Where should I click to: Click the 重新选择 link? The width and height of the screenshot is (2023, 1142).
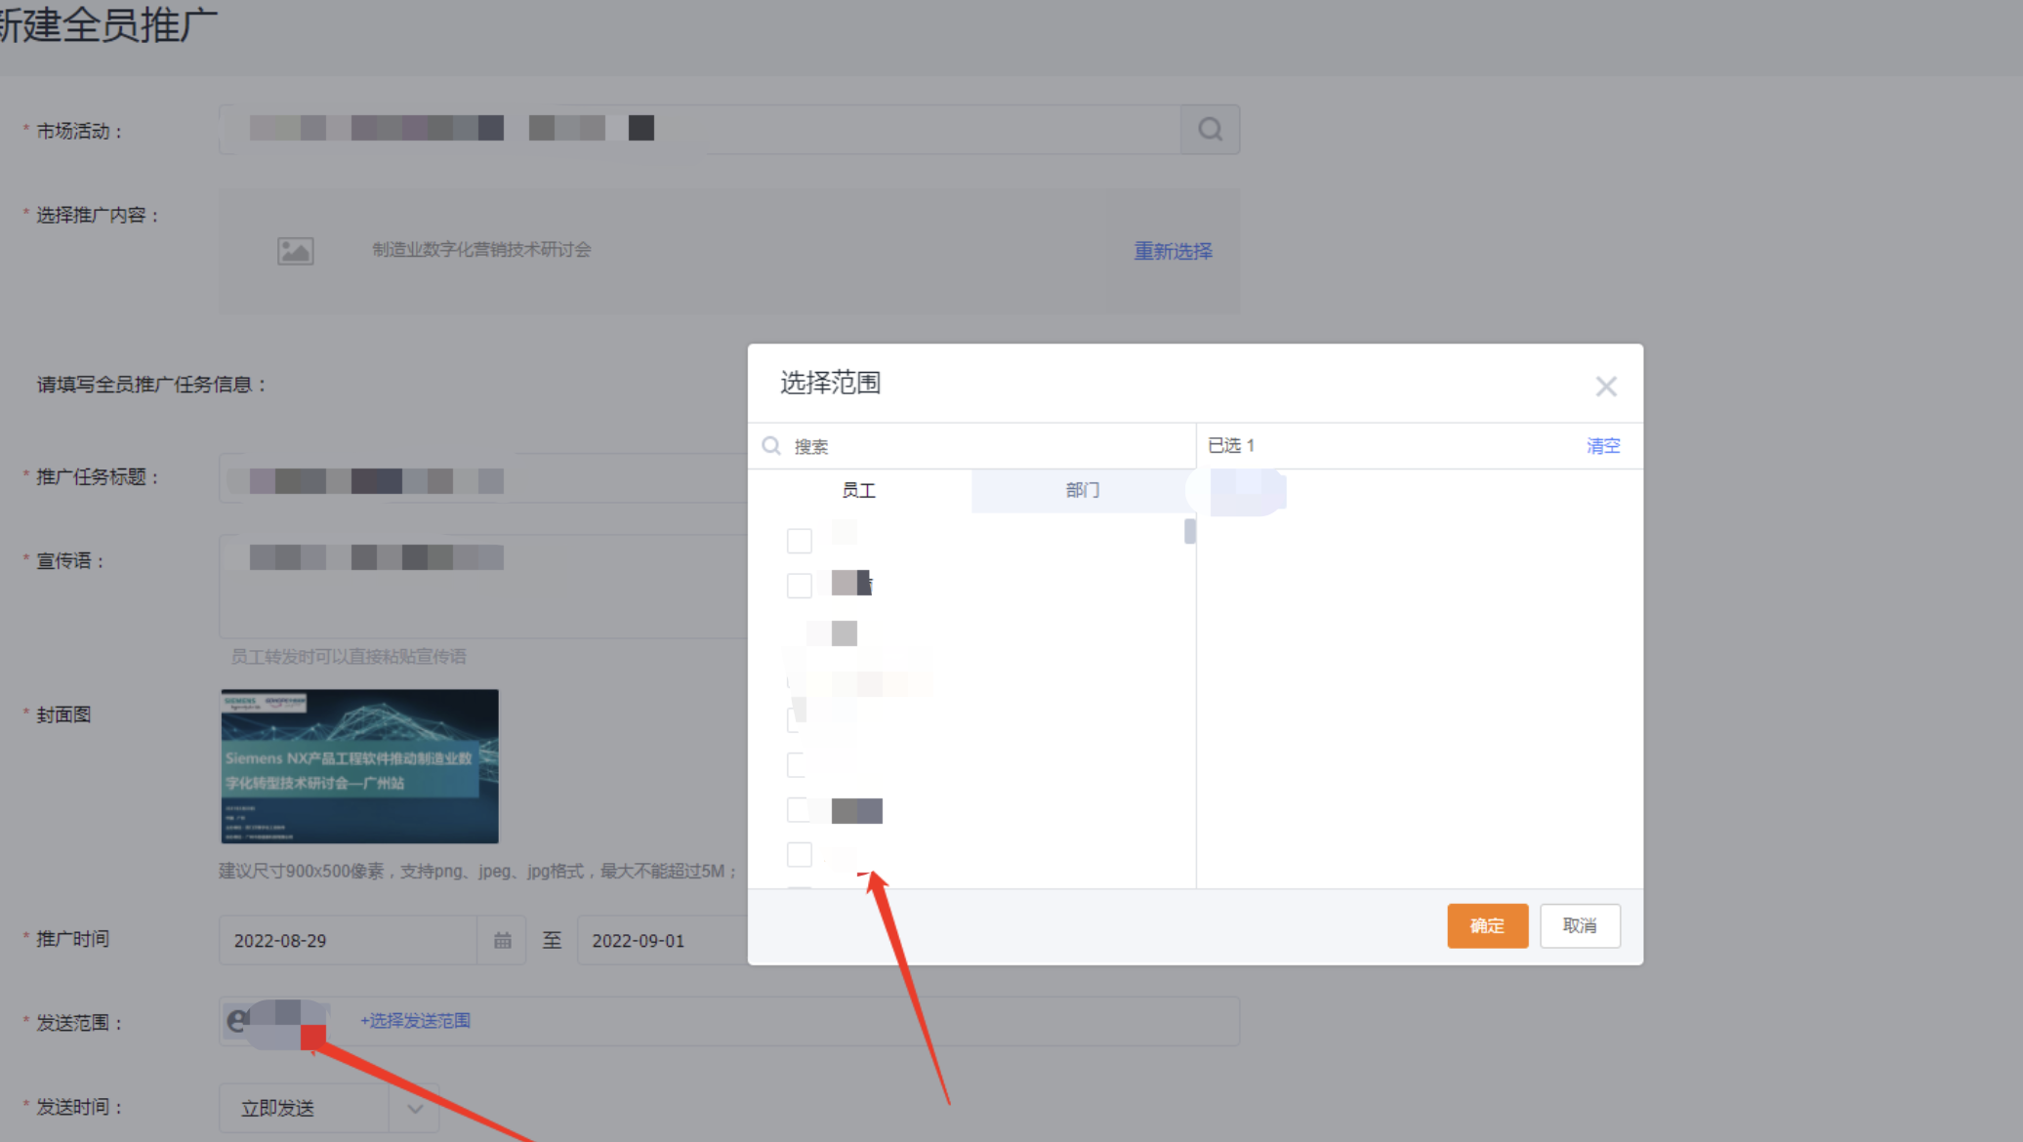1173,251
